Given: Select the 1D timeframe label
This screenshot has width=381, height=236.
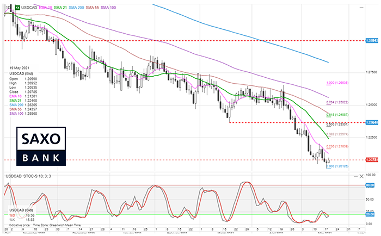Looking at the screenshot, I should pyautogui.click(x=8, y=8).
